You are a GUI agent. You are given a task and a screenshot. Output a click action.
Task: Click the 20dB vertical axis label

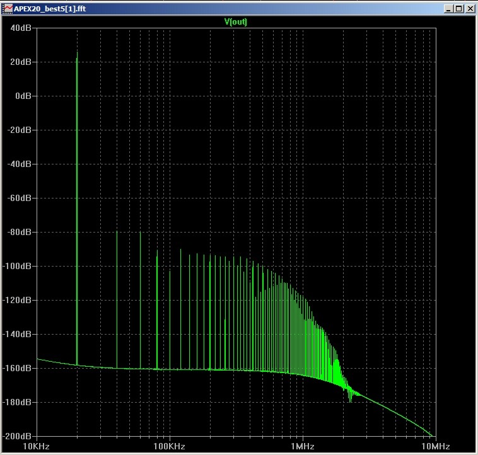[21, 62]
